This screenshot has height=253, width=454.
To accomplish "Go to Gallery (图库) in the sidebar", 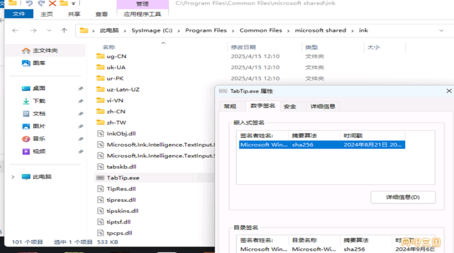I will point(39,63).
